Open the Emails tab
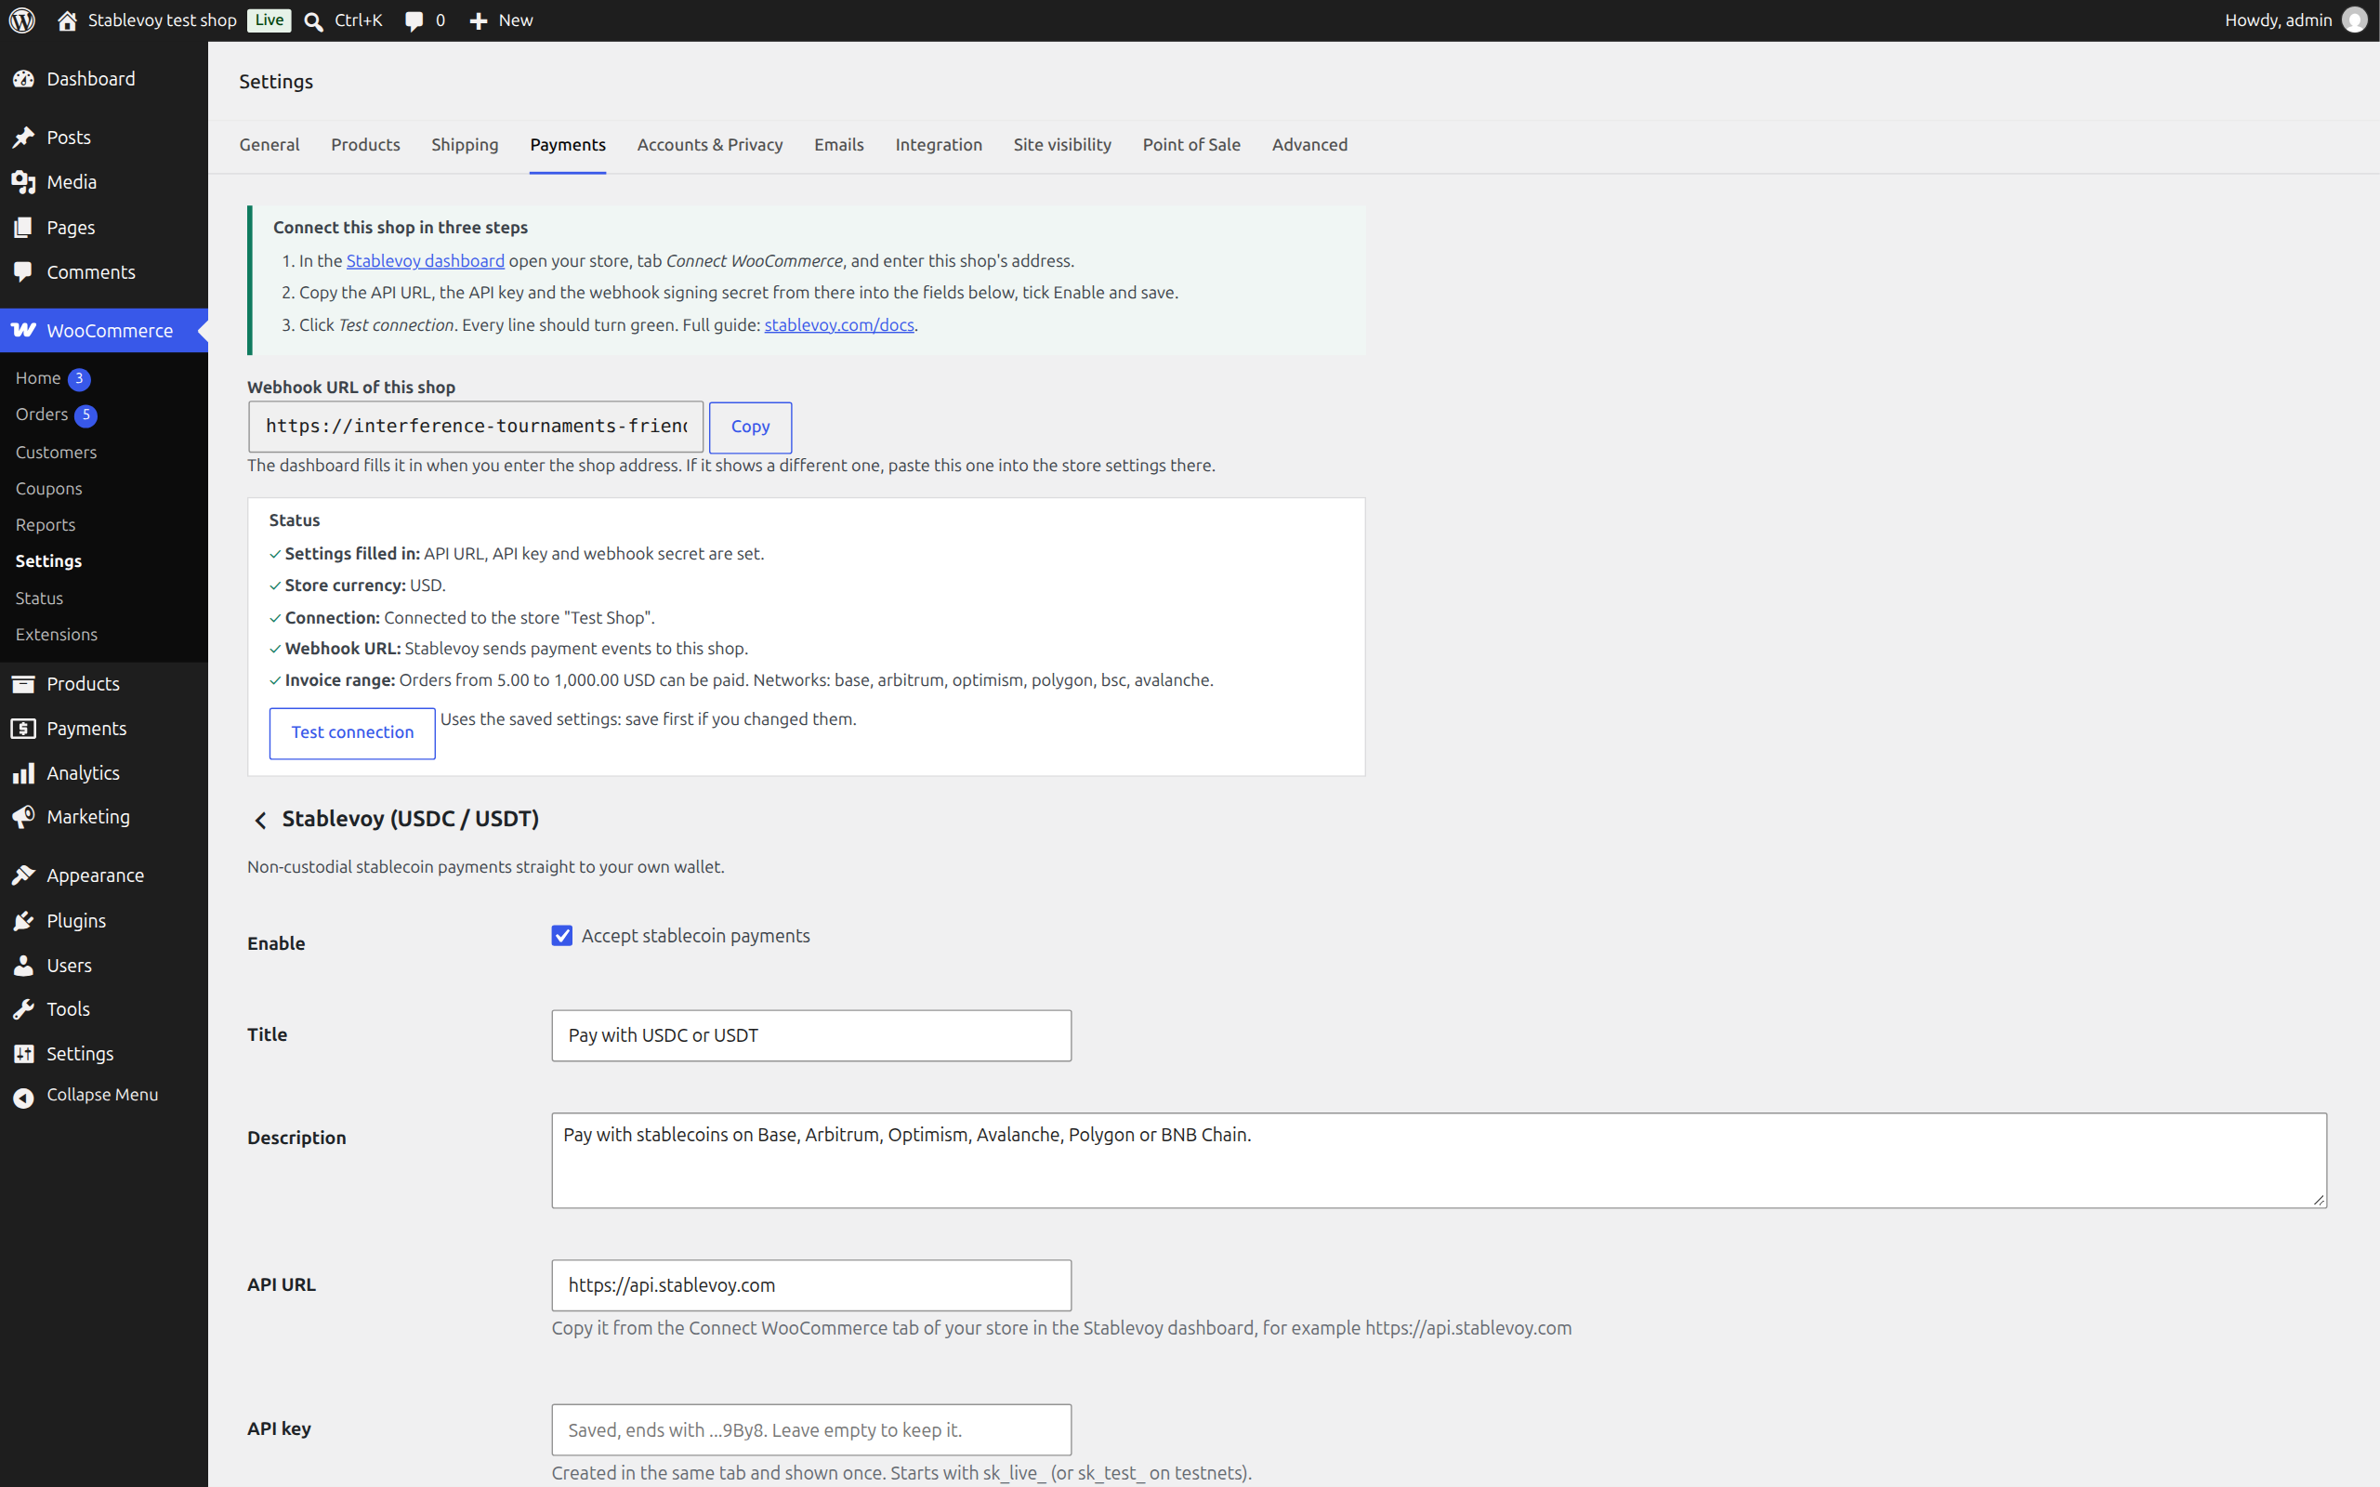Screen dimensions: 2380x1487 click(x=839, y=146)
